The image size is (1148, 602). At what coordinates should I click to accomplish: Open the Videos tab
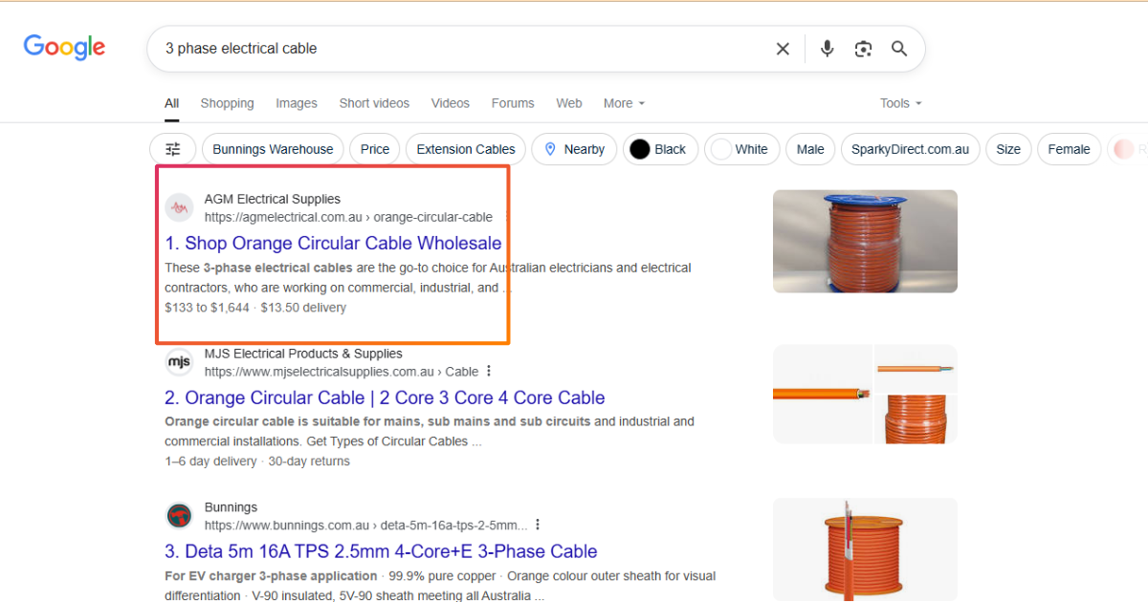pos(451,103)
